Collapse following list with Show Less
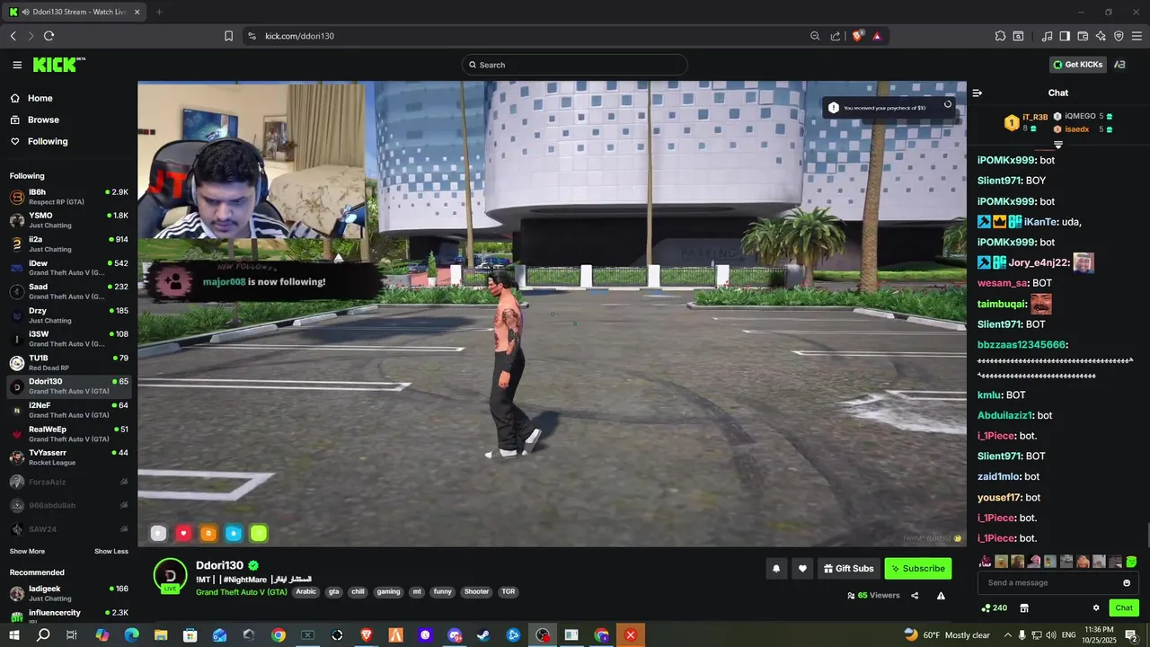This screenshot has width=1150, height=647. click(x=111, y=551)
